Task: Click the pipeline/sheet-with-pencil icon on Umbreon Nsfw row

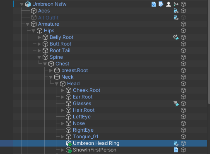Action: coord(161,4)
